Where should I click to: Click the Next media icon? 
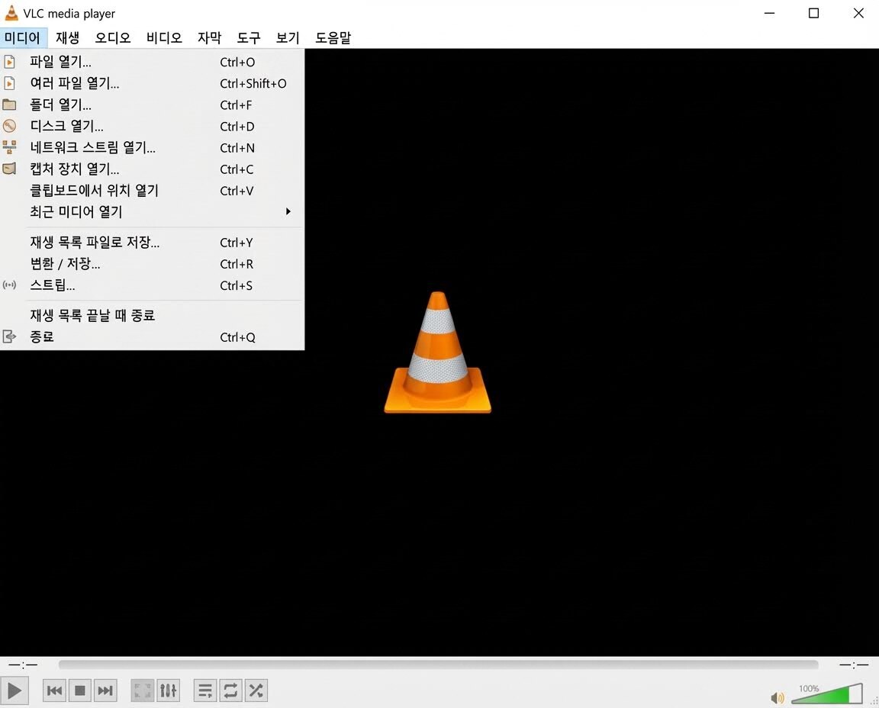(x=105, y=690)
